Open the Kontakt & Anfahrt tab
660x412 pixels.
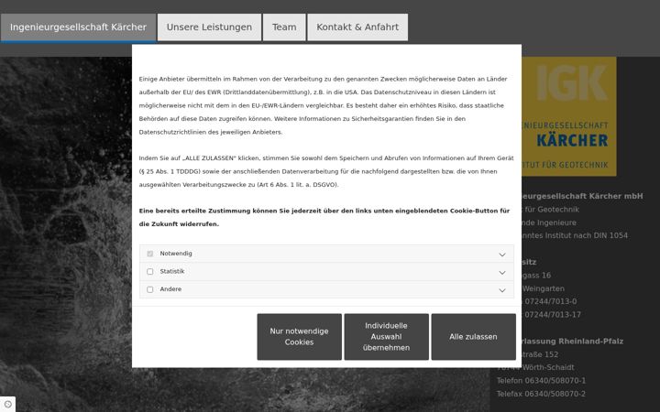click(357, 27)
